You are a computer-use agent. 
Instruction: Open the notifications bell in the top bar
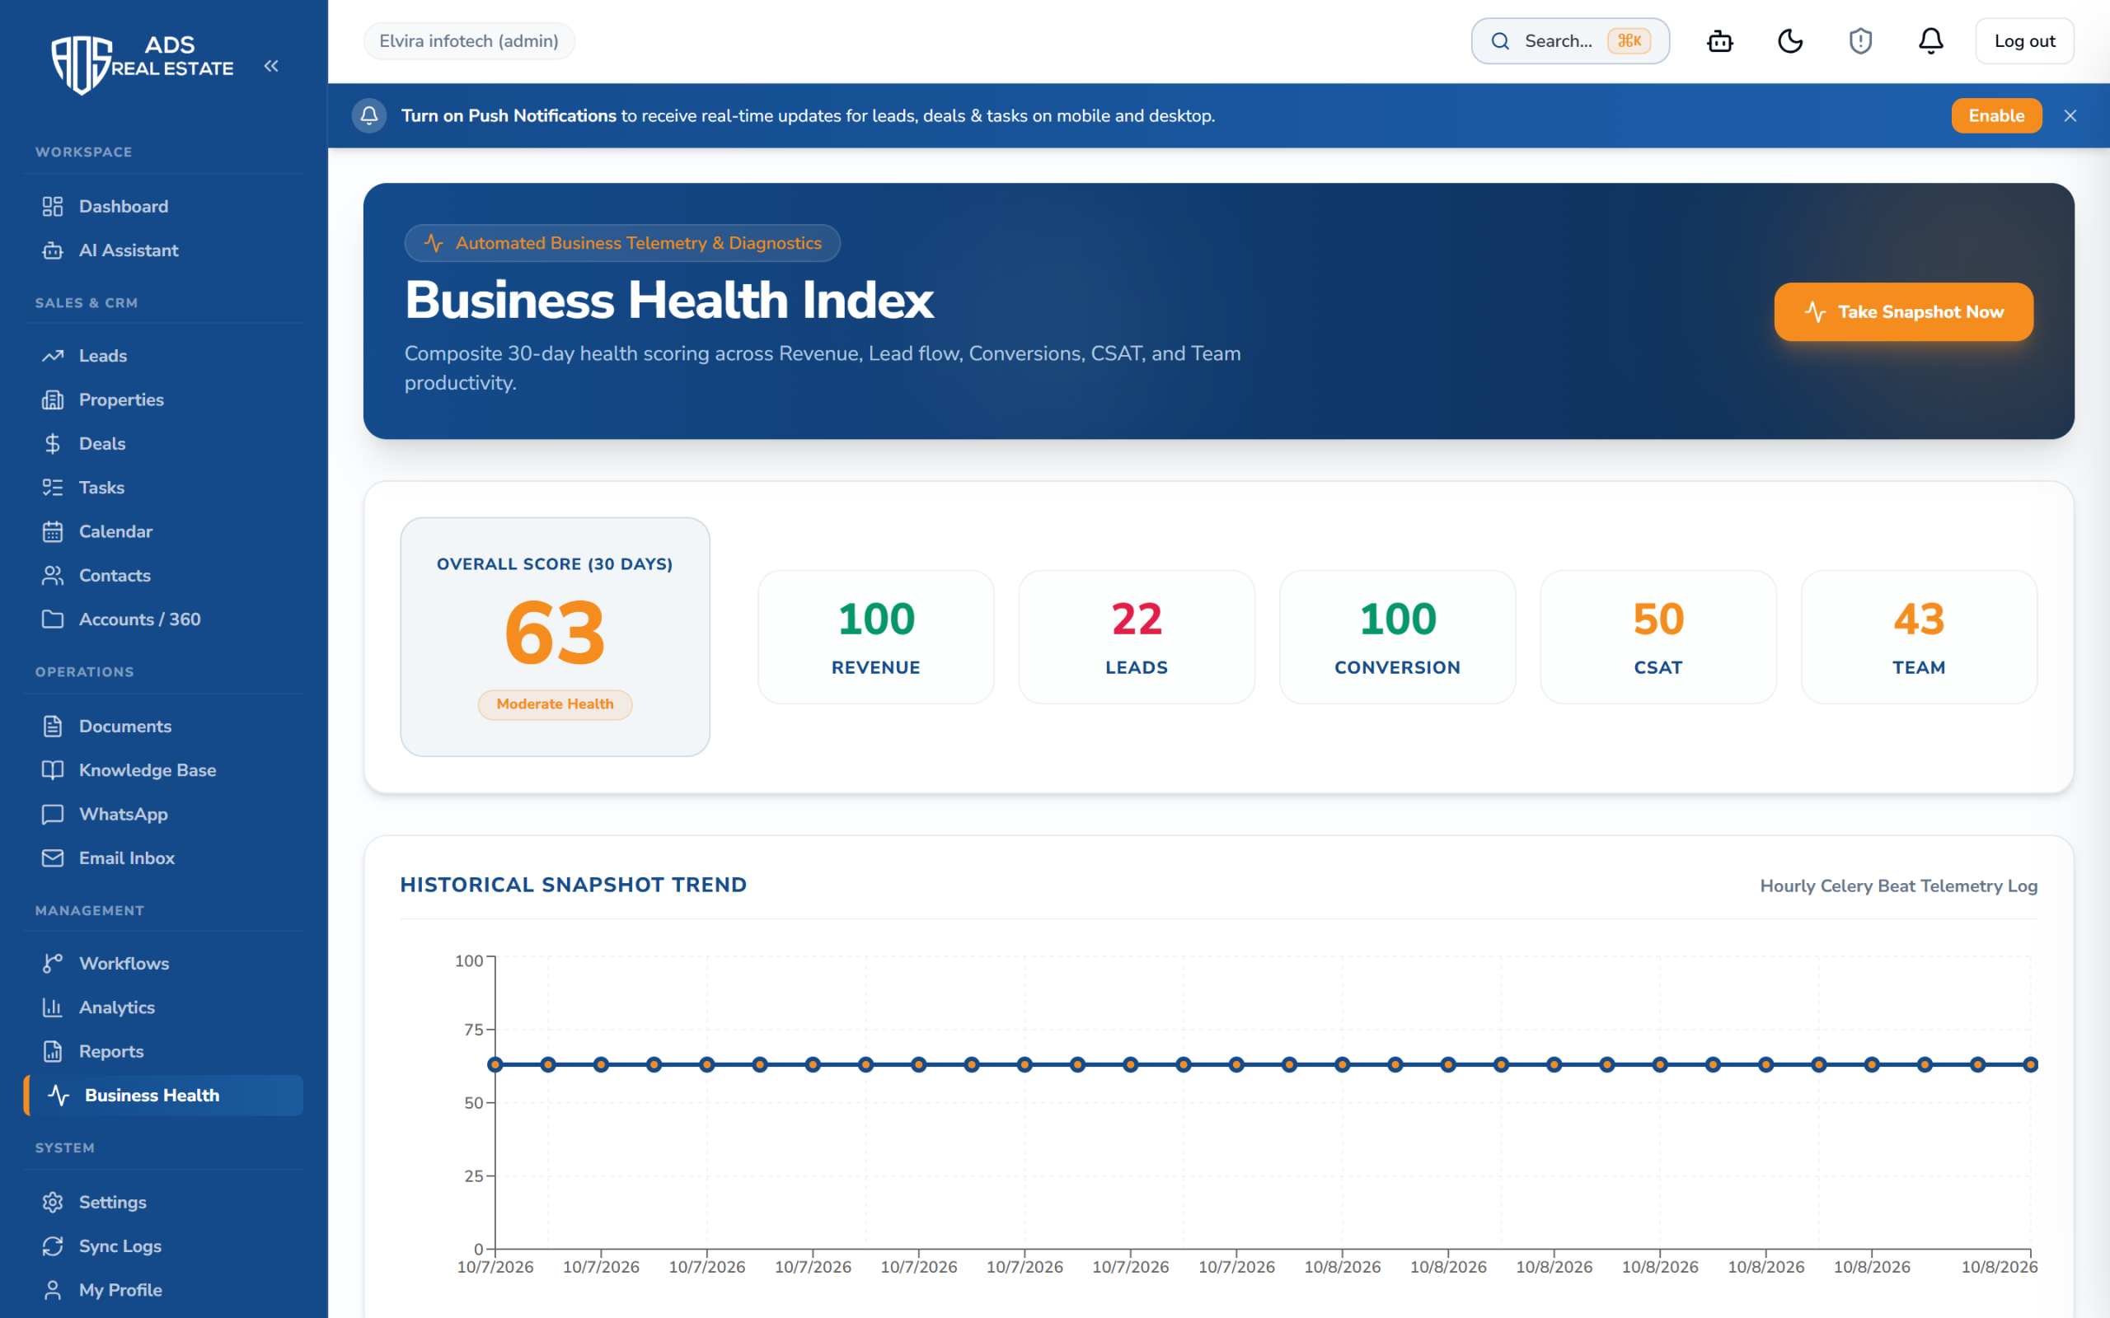(x=1930, y=41)
